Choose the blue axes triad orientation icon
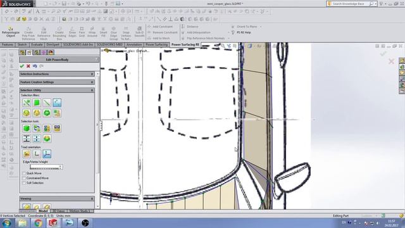 click(47, 154)
